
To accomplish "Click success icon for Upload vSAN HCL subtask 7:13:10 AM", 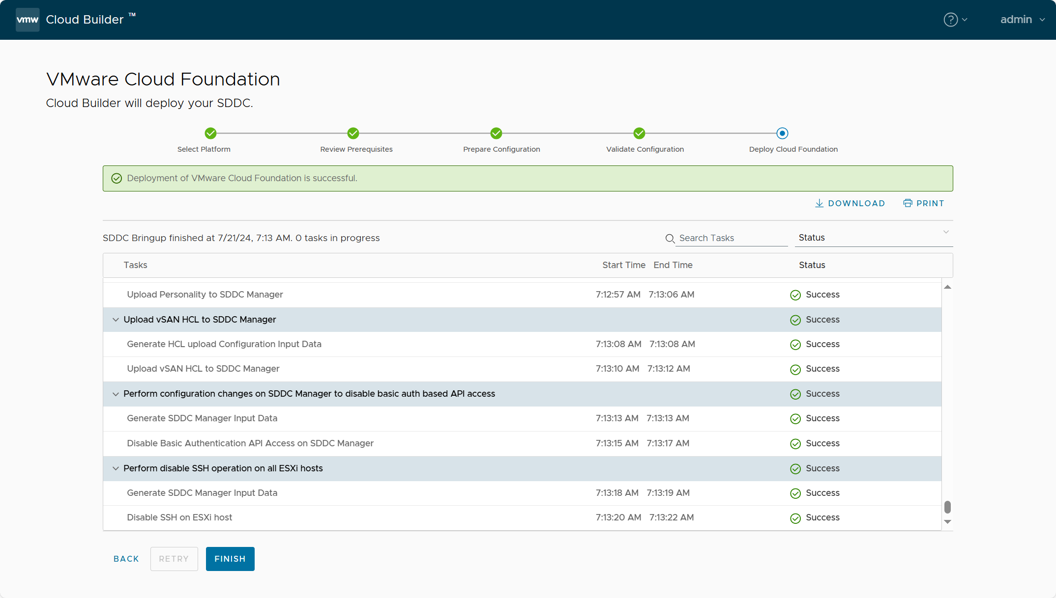I will point(795,369).
